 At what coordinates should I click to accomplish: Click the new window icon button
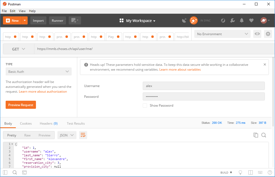pos(75,20)
